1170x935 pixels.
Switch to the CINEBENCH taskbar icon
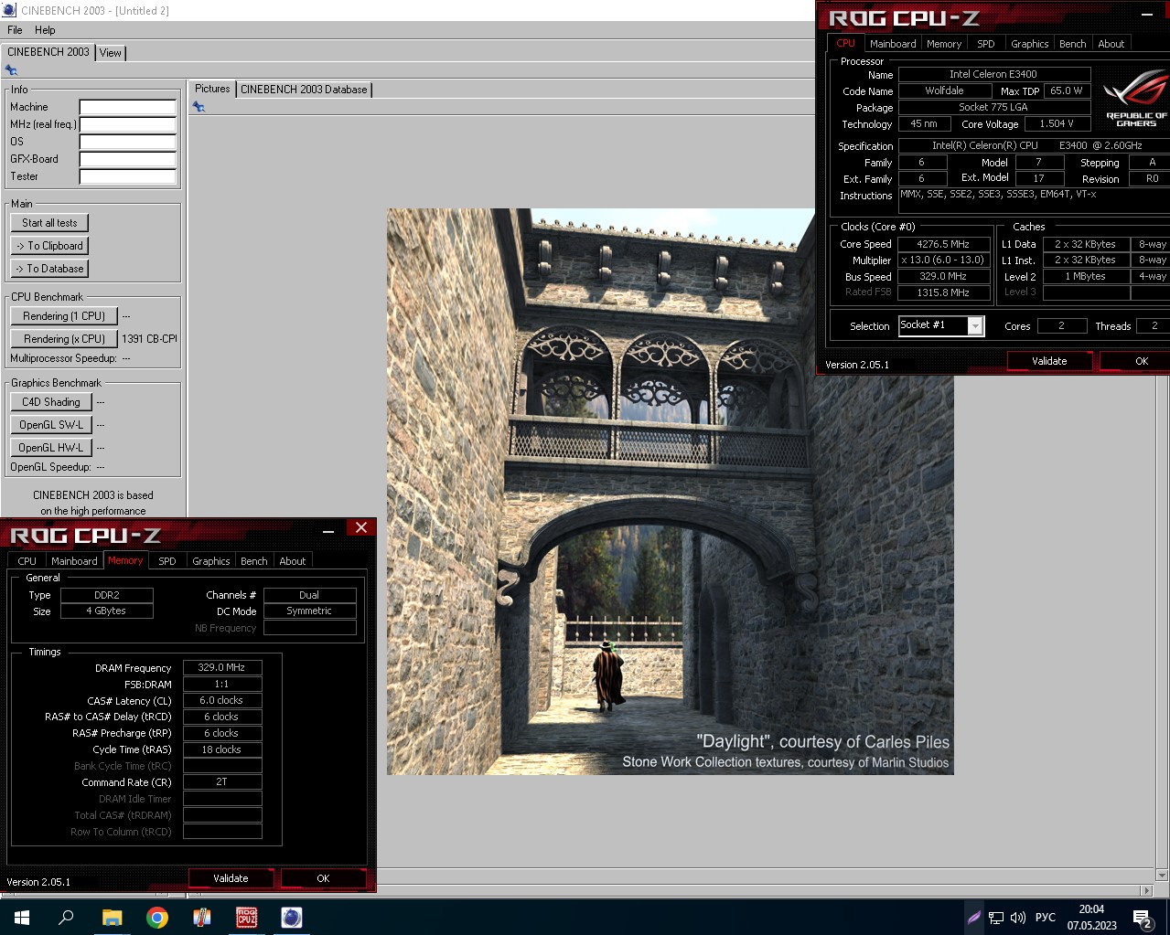(x=291, y=917)
